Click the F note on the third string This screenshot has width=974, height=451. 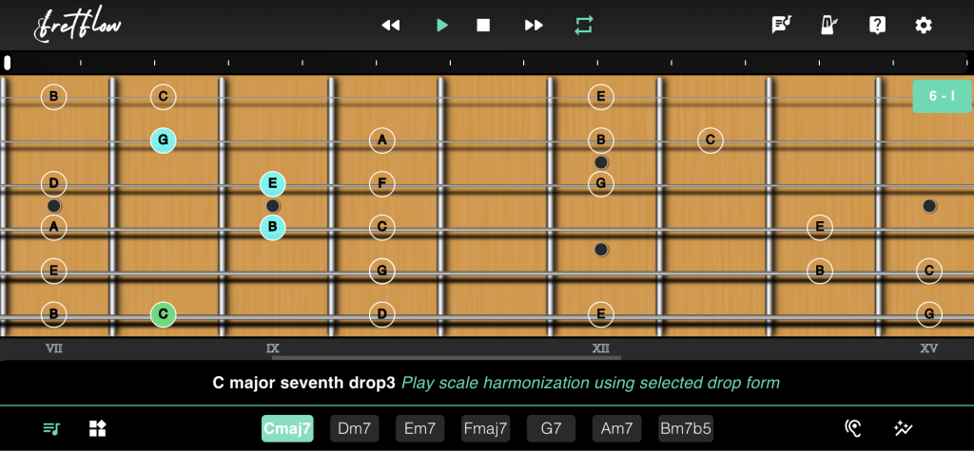point(382,183)
